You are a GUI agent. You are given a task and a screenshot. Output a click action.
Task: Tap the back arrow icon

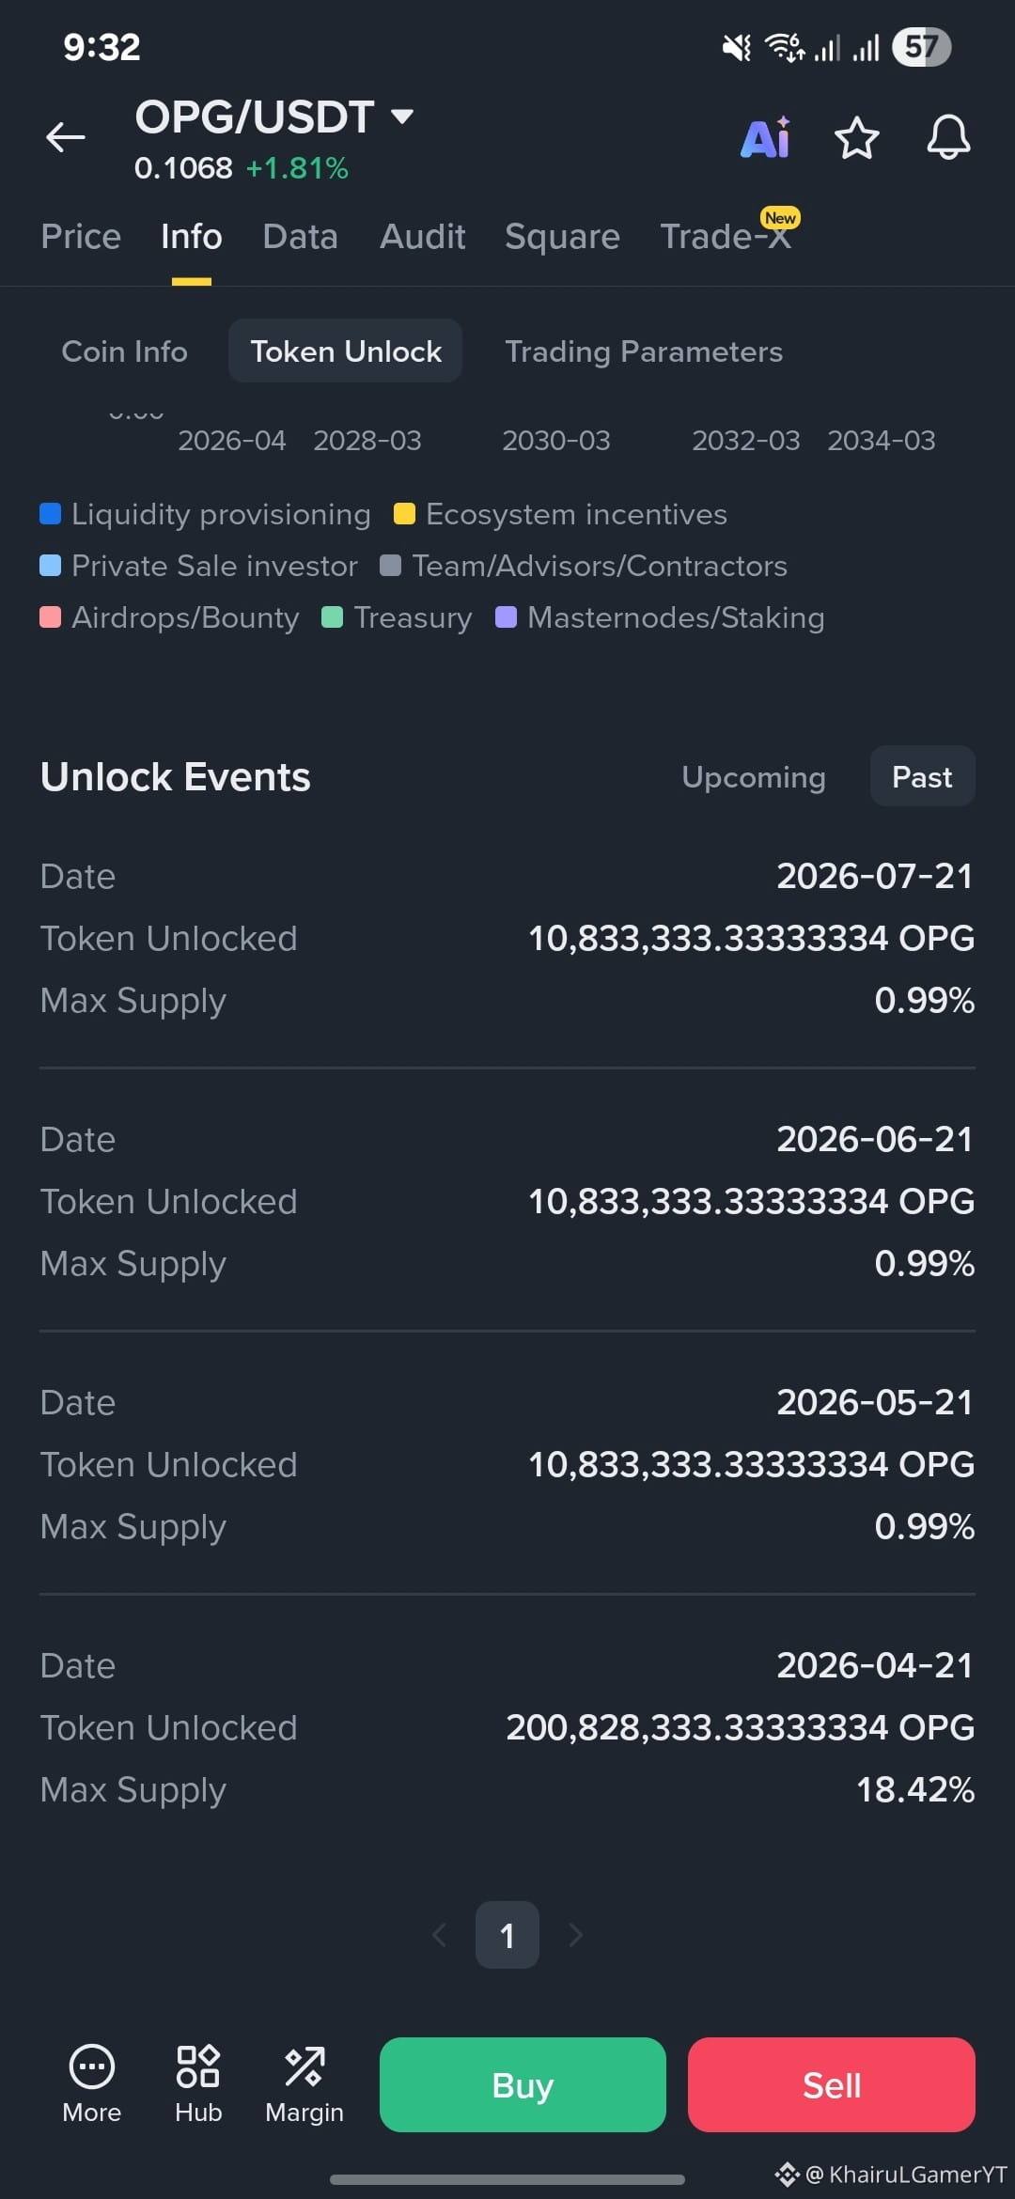pyautogui.click(x=66, y=137)
